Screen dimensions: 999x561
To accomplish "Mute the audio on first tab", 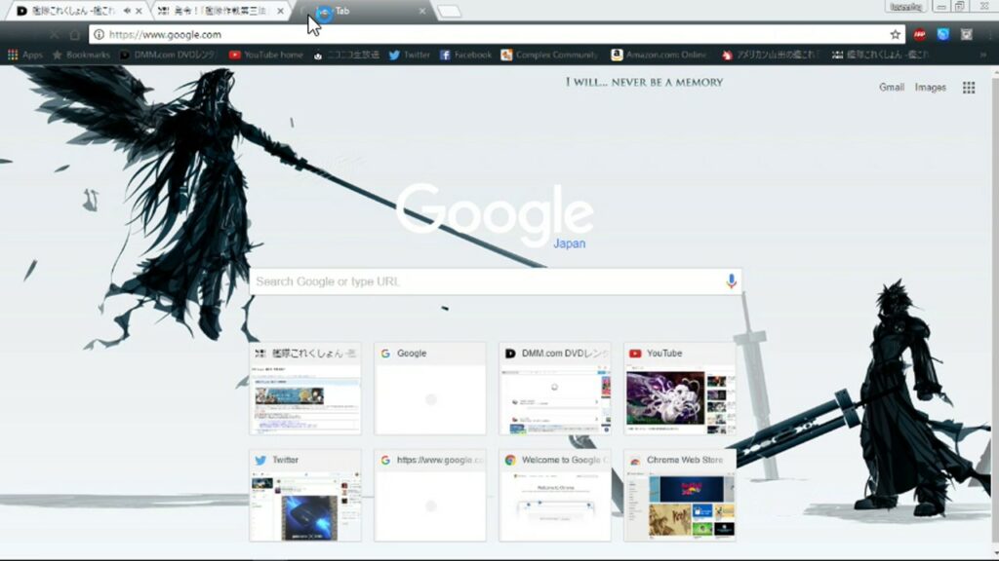I will coord(127,11).
